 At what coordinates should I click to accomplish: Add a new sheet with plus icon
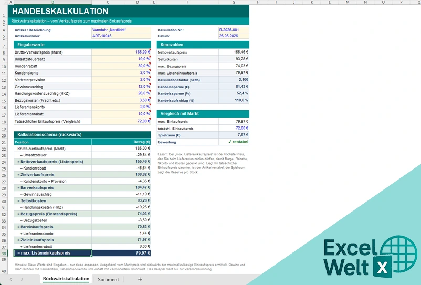tap(140, 279)
